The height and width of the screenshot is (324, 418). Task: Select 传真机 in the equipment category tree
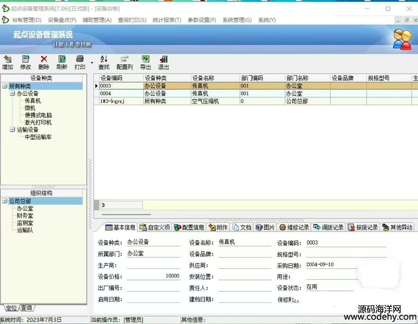pos(33,101)
